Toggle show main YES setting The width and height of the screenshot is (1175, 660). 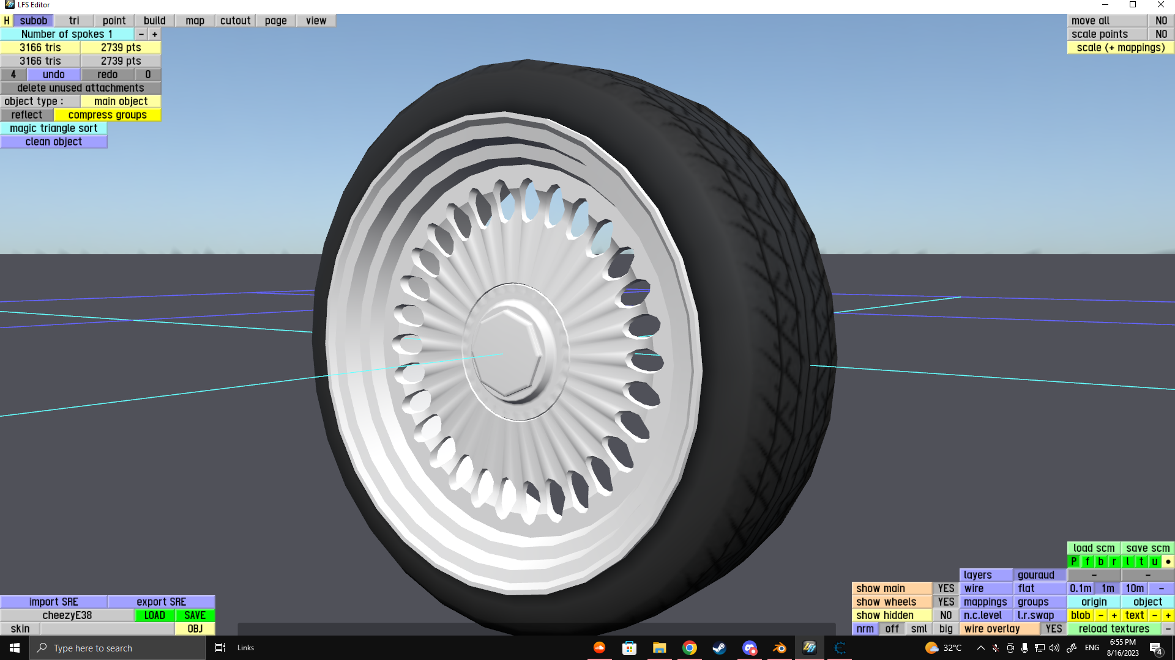point(946,588)
